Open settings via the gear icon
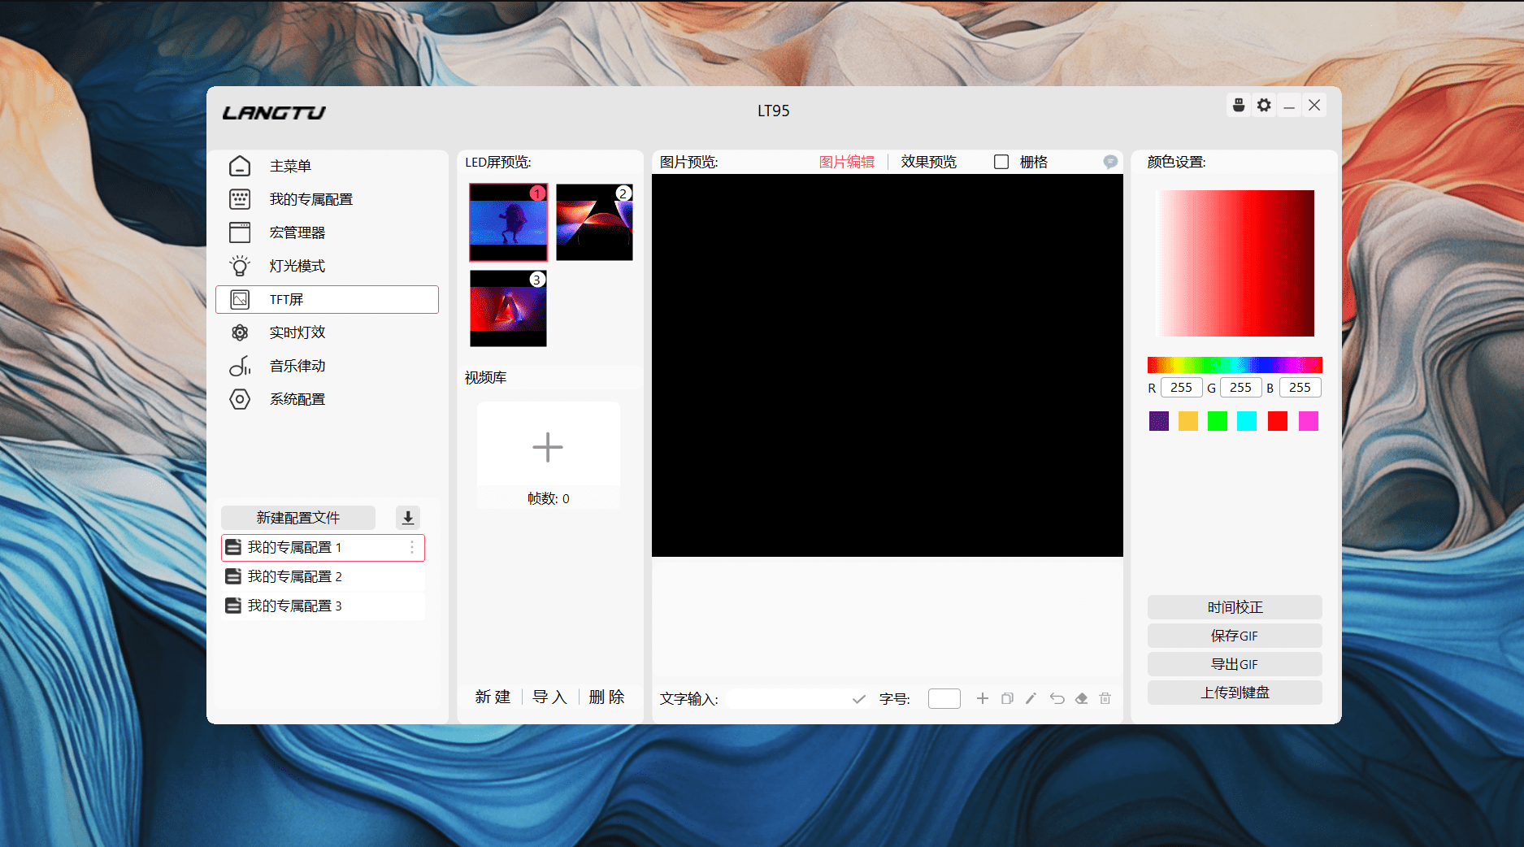This screenshot has width=1524, height=847. [1264, 105]
